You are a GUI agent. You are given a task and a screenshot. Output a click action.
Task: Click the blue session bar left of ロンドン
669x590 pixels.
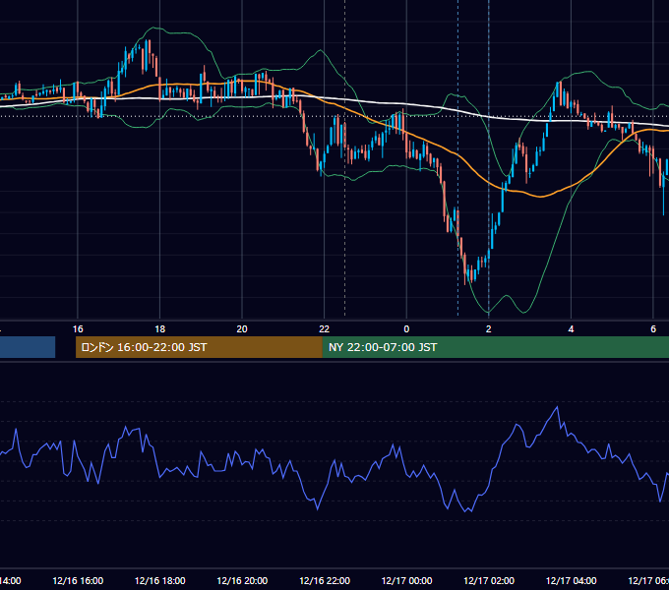point(28,347)
